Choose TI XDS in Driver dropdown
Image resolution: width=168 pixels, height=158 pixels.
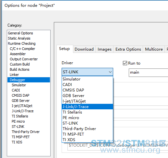click(87, 140)
